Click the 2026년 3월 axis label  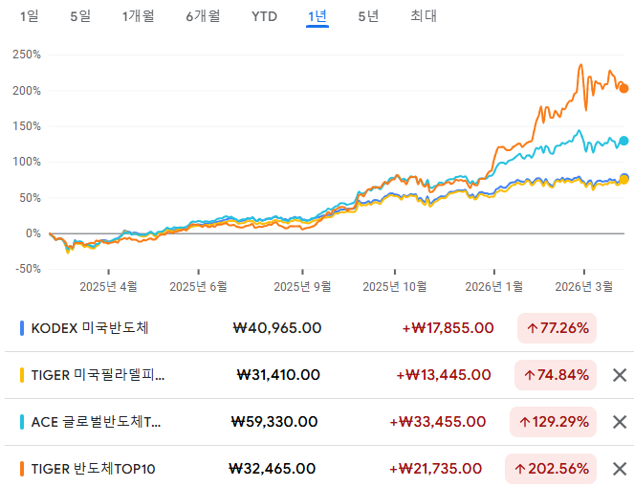(584, 287)
